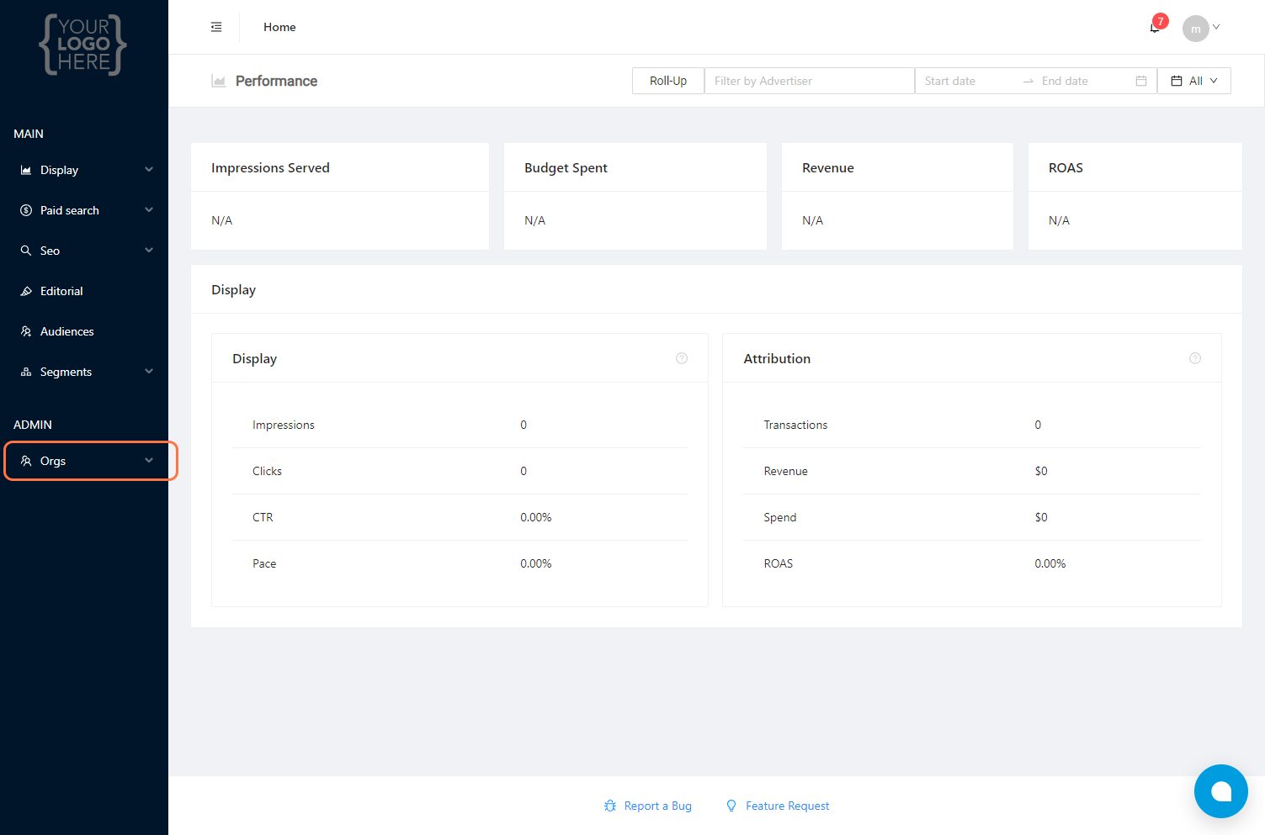Image resolution: width=1265 pixels, height=835 pixels.
Task: Click the ADMIN section label
Action: [33, 425]
